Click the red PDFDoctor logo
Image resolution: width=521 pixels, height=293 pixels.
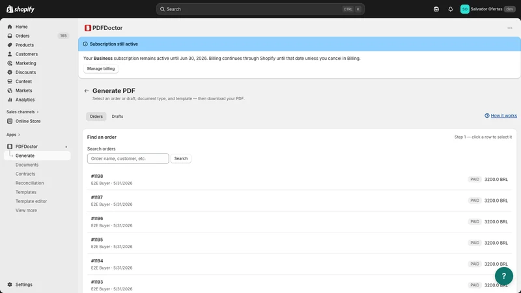coord(88,28)
